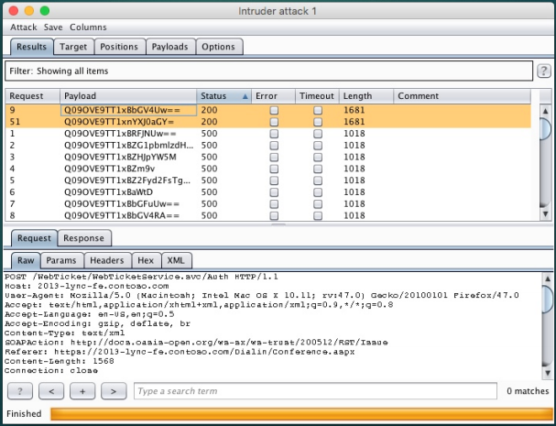The width and height of the screenshot is (556, 426).
Task: Go to next search match button
Action: (x=114, y=391)
